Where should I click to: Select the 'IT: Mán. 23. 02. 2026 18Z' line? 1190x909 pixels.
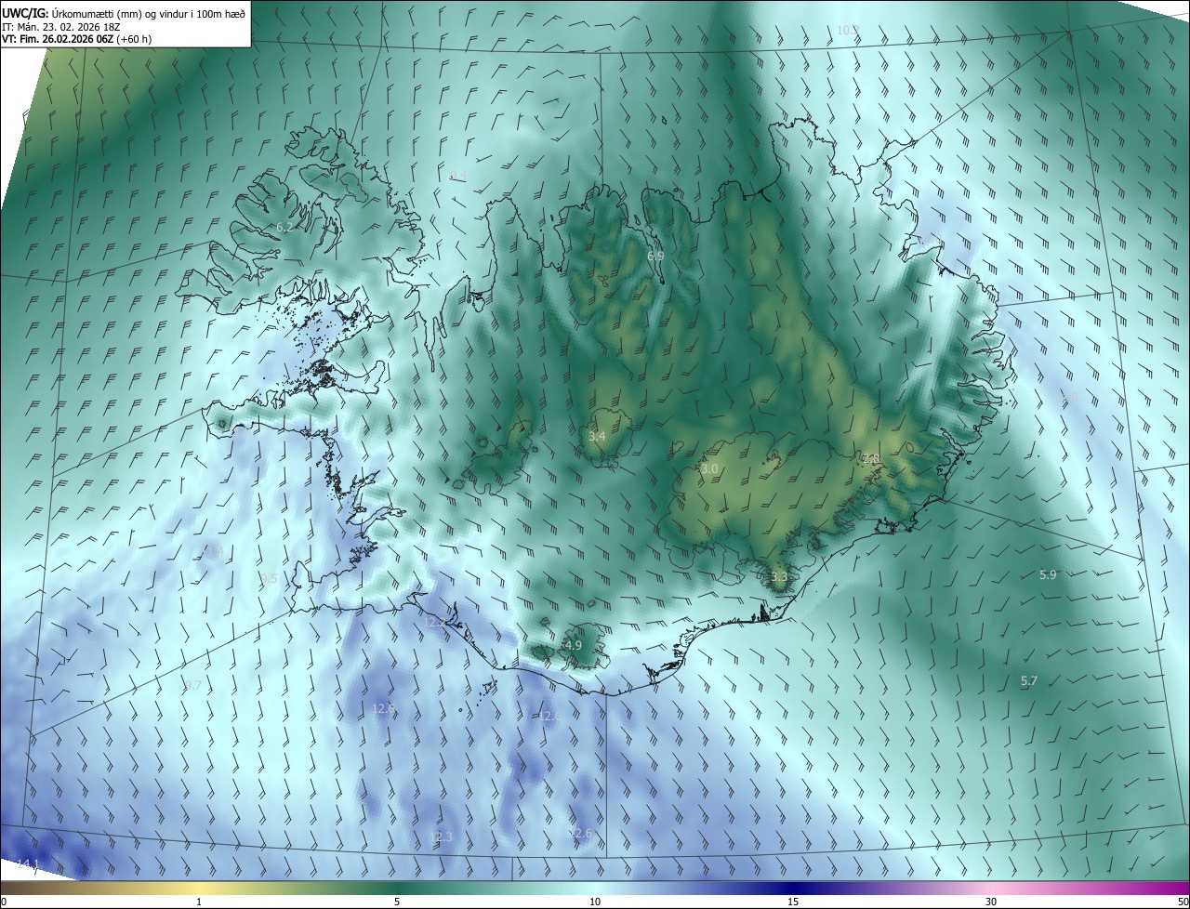coord(61,26)
